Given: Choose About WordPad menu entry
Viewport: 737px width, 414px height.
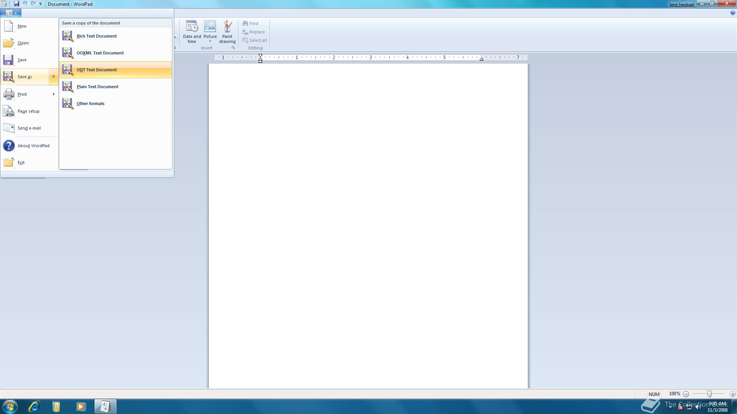Looking at the screenshot, I should pos(30,146).
